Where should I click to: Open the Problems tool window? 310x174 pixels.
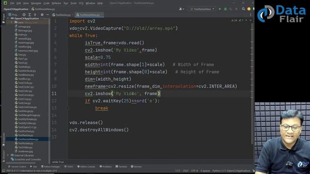[106, 167]
